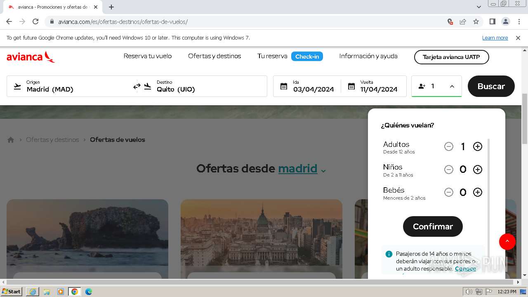Open the Conoce link in passenger notice
The height and width of the screenshot is (297, 528).
(465, 269)
